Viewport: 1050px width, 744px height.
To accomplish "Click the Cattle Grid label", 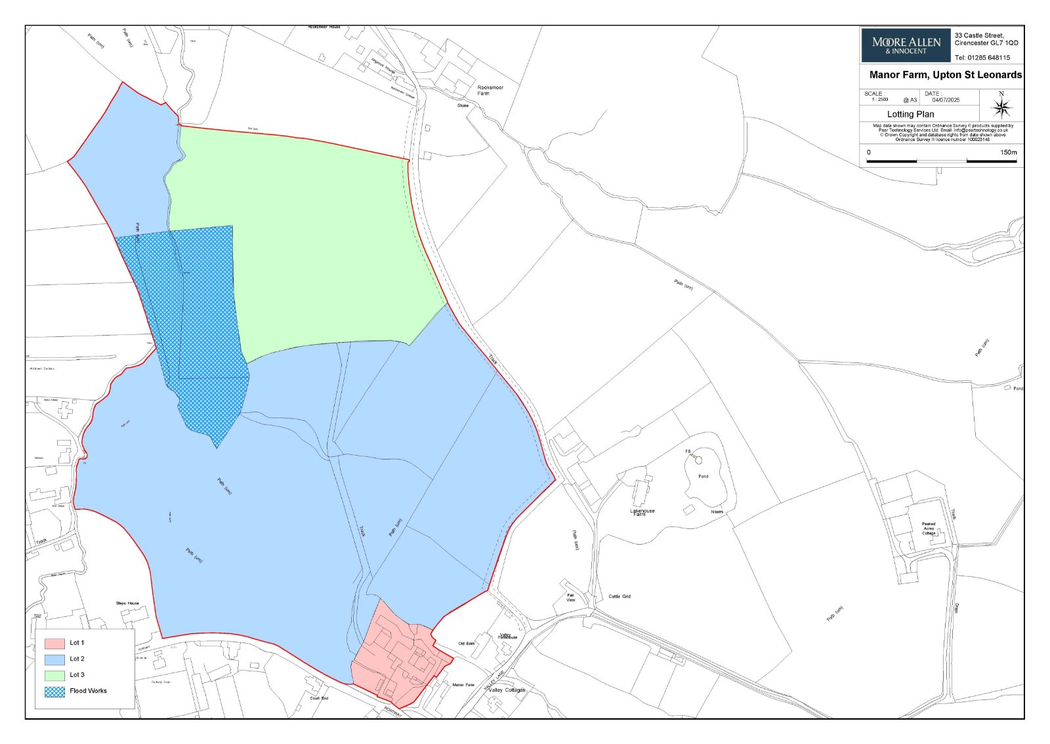I will pos(619,597).
